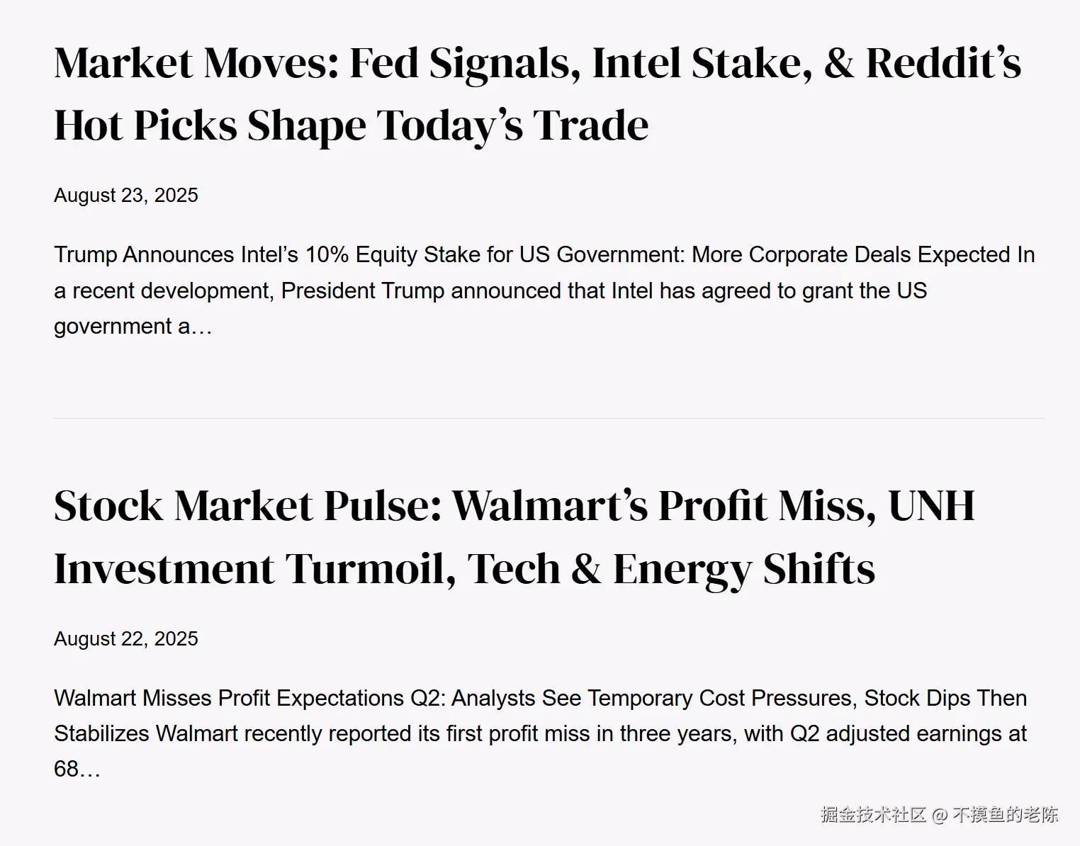
Task: Click the "掘金技术社区" watermark text
Action: click(873, 815)
